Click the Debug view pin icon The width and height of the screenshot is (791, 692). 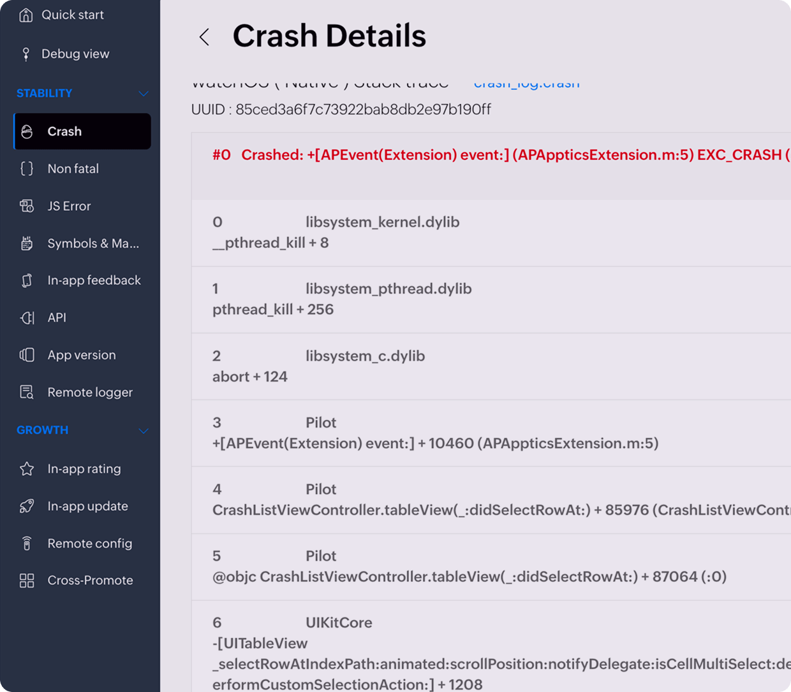pyautogui.click(x=26, y=54)
